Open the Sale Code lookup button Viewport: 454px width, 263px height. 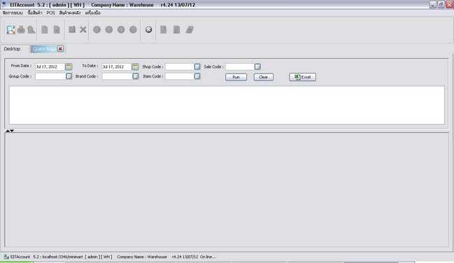tap(257, 66)
